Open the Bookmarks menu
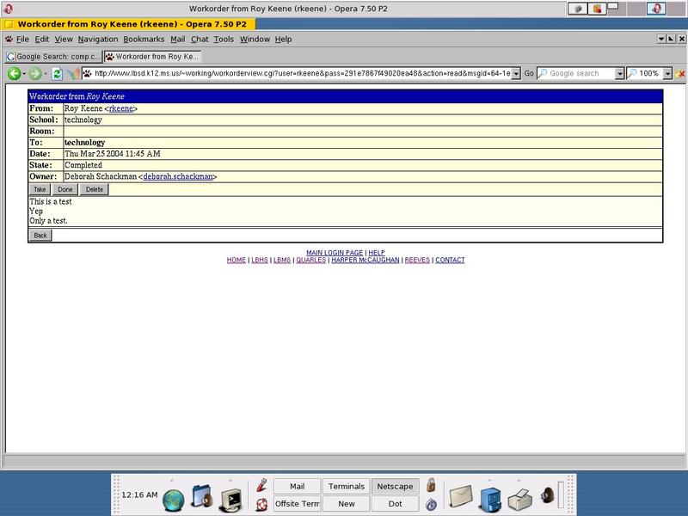The width and height of the screenshot is (688, 516). 144,39
